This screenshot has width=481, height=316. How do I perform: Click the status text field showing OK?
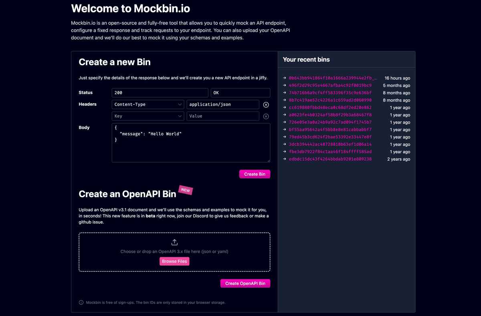pyautogui.click(x=240, y=92)
